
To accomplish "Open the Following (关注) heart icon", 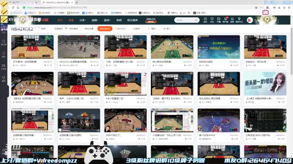I will (x=212, y=20).
